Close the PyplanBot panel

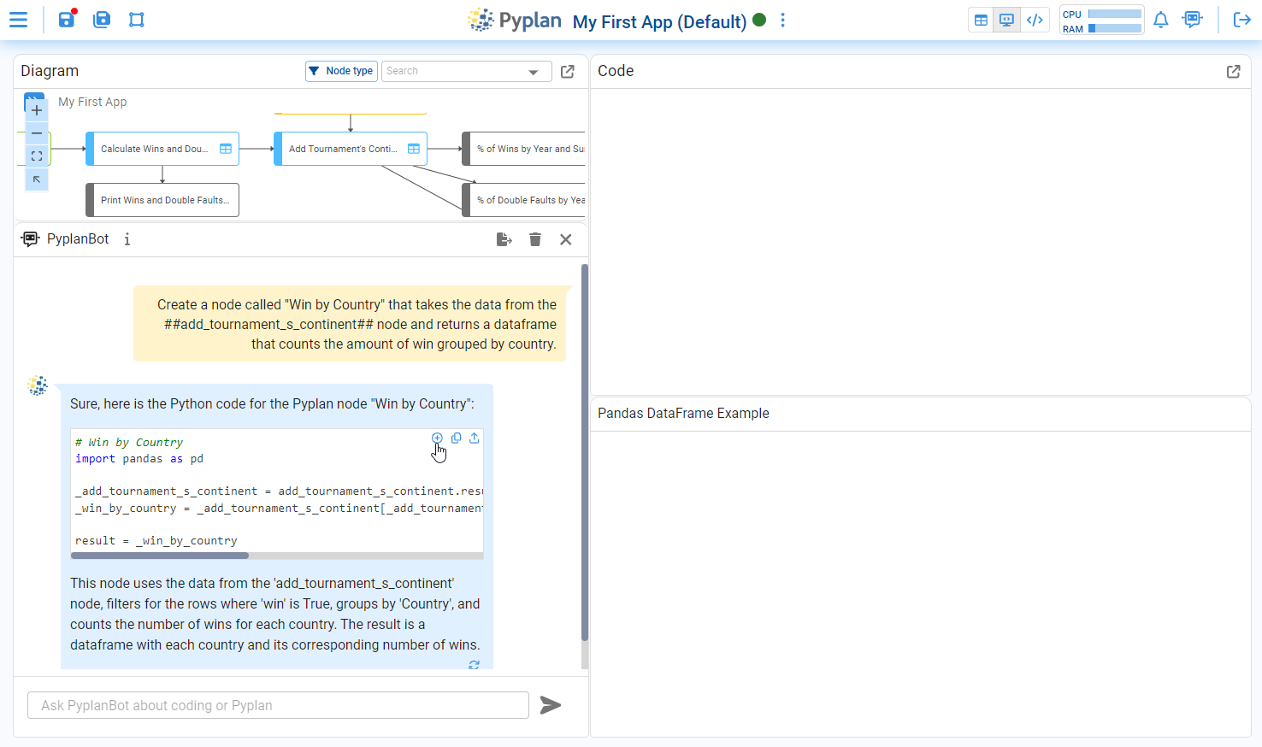click(x=565, y=239)
